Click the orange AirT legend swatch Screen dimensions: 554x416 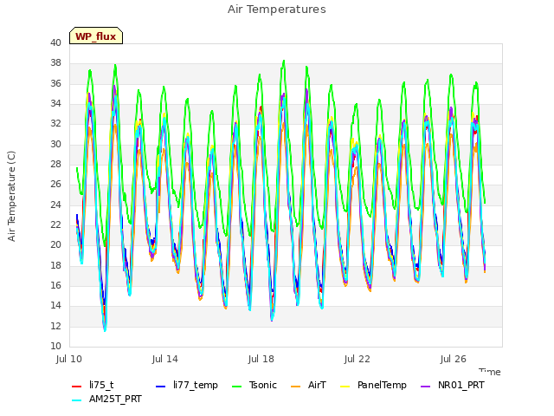pos(295,387)
